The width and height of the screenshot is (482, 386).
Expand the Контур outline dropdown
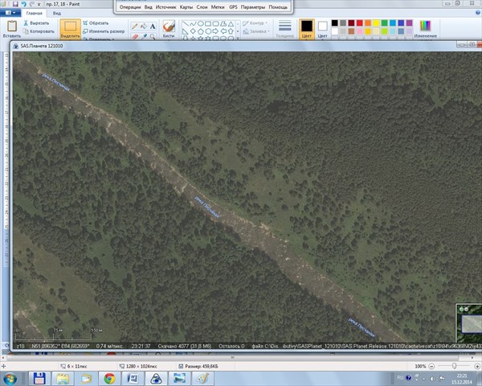[259, 23]
